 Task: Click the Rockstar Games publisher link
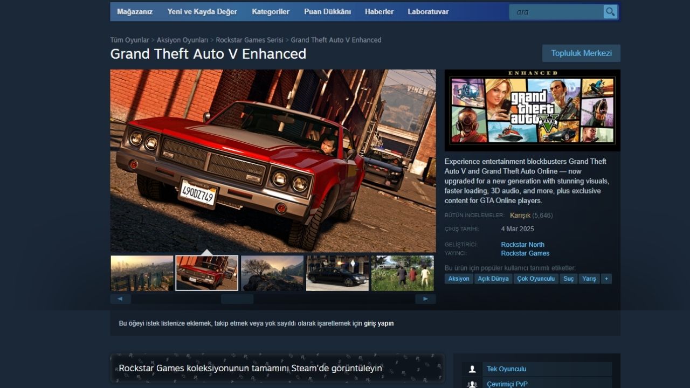pos(526,253)
